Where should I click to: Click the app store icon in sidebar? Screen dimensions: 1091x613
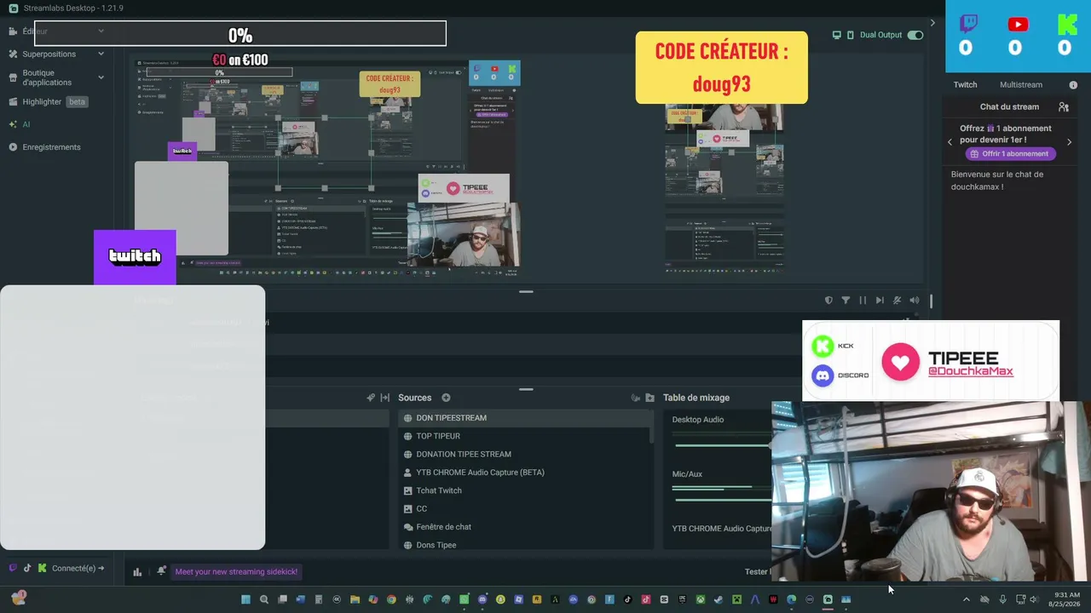[x=13, y=77]
